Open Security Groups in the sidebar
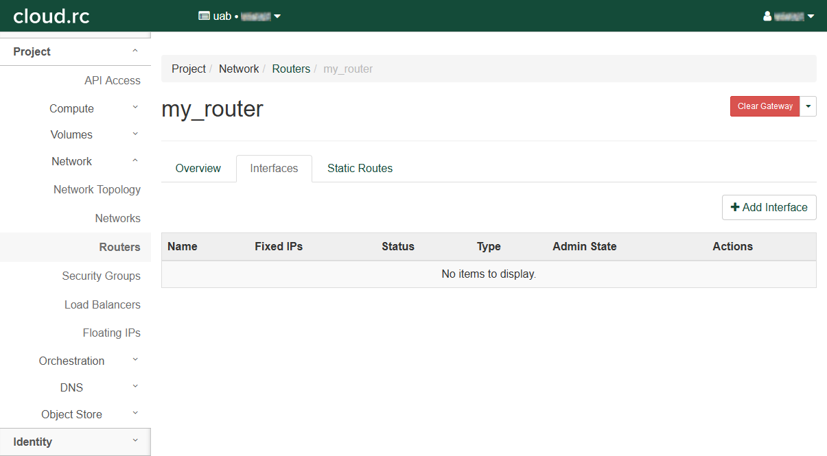827x456 pixels. point(101,276)
